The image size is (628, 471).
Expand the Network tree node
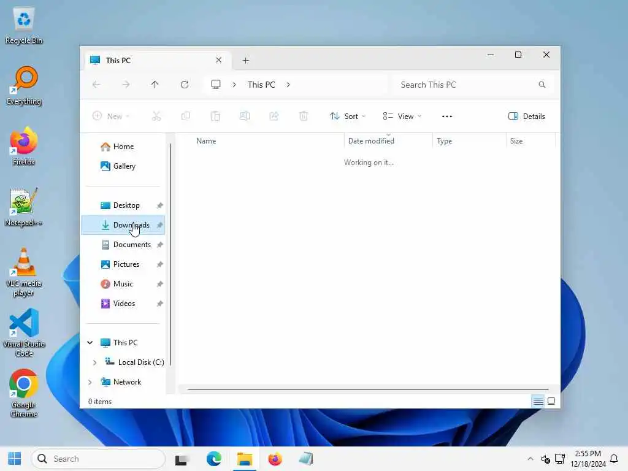tap(90, 382)
